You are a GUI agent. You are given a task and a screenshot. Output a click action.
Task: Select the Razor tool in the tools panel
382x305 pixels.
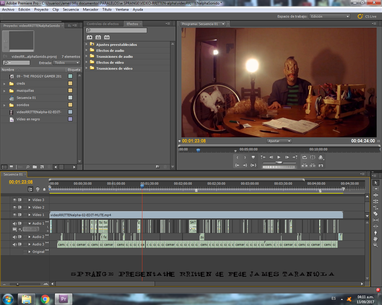[x=376, y=214]
